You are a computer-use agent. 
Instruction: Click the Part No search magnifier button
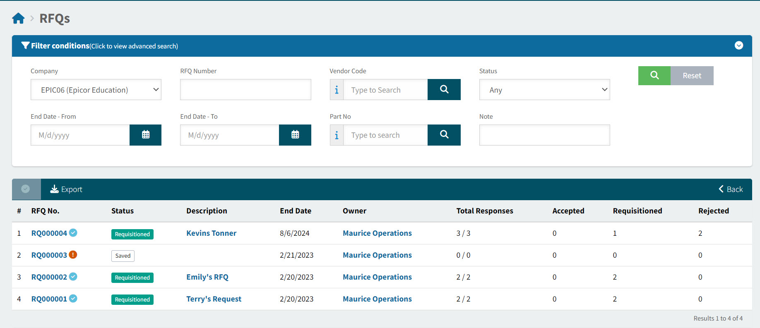(444, 135)
